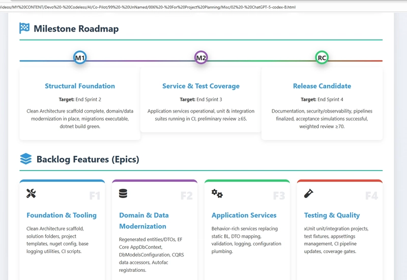The height and width of the screenshot is (280, 407).
Task: Click the Testing & Quality epic heading
Action: [332, 215]
